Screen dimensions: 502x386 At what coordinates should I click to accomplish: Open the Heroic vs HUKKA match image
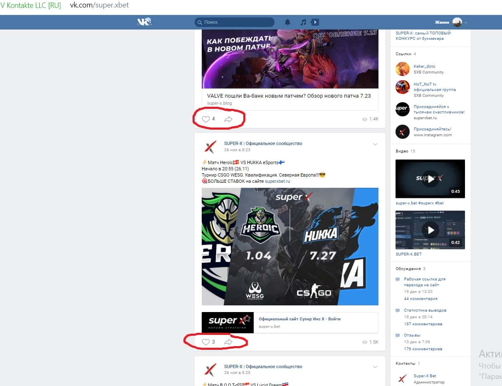(x=290, y=246)
